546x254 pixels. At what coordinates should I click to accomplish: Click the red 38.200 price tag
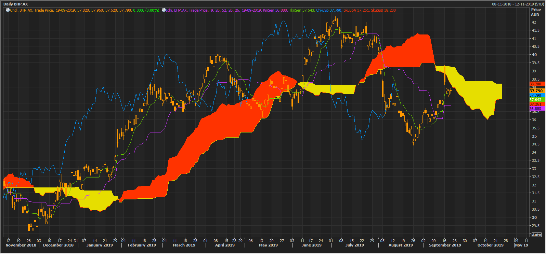pyautogui.click(x=537, y=84)
